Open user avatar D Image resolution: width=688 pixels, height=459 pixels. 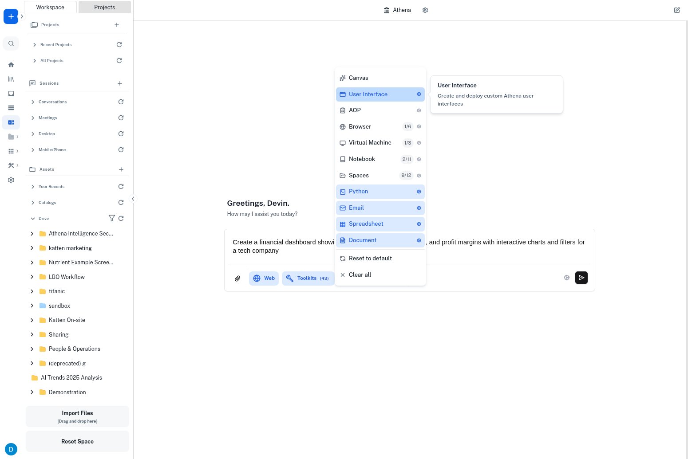(11, 449)
